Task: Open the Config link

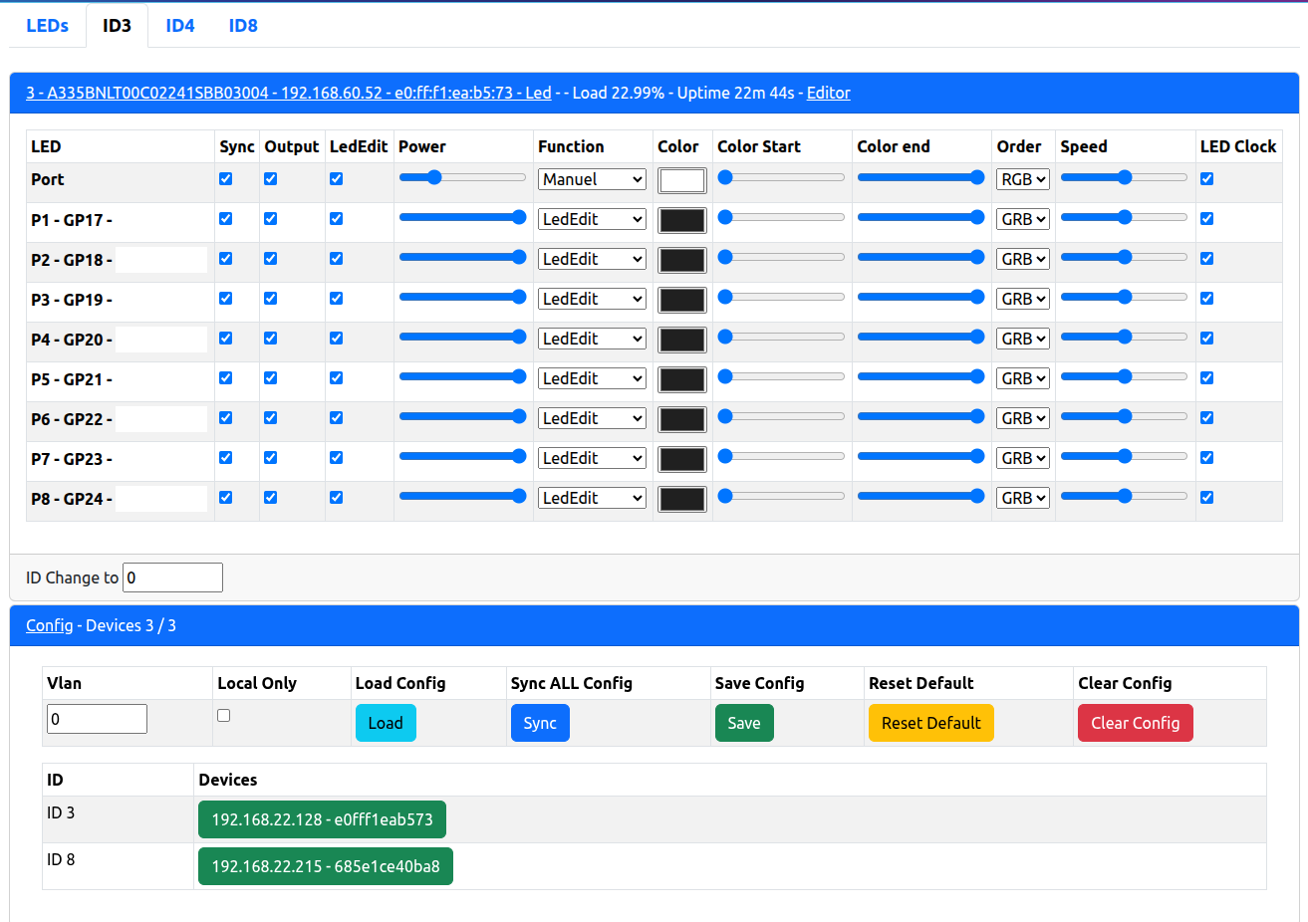Action: [49, 625]
